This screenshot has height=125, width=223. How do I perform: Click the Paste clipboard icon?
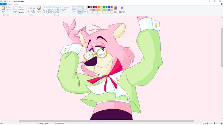click(x=3, y=8)
